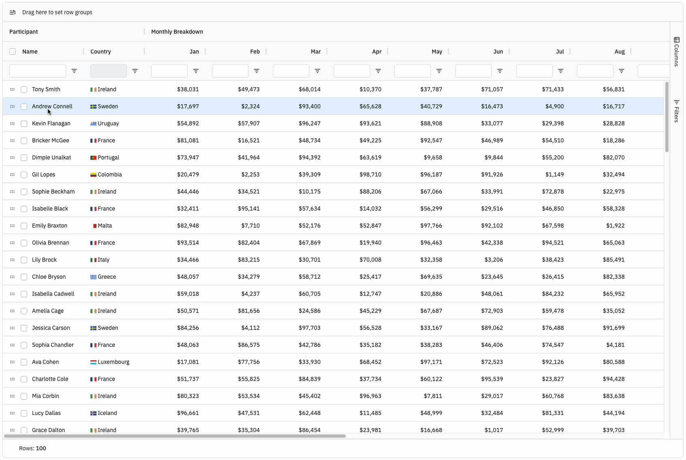Open the Columns side panel tab
This screenshot has width=686, height=460.
(676, 51)
